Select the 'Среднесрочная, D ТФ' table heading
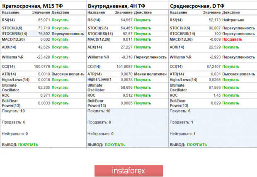 pos(197,6)
